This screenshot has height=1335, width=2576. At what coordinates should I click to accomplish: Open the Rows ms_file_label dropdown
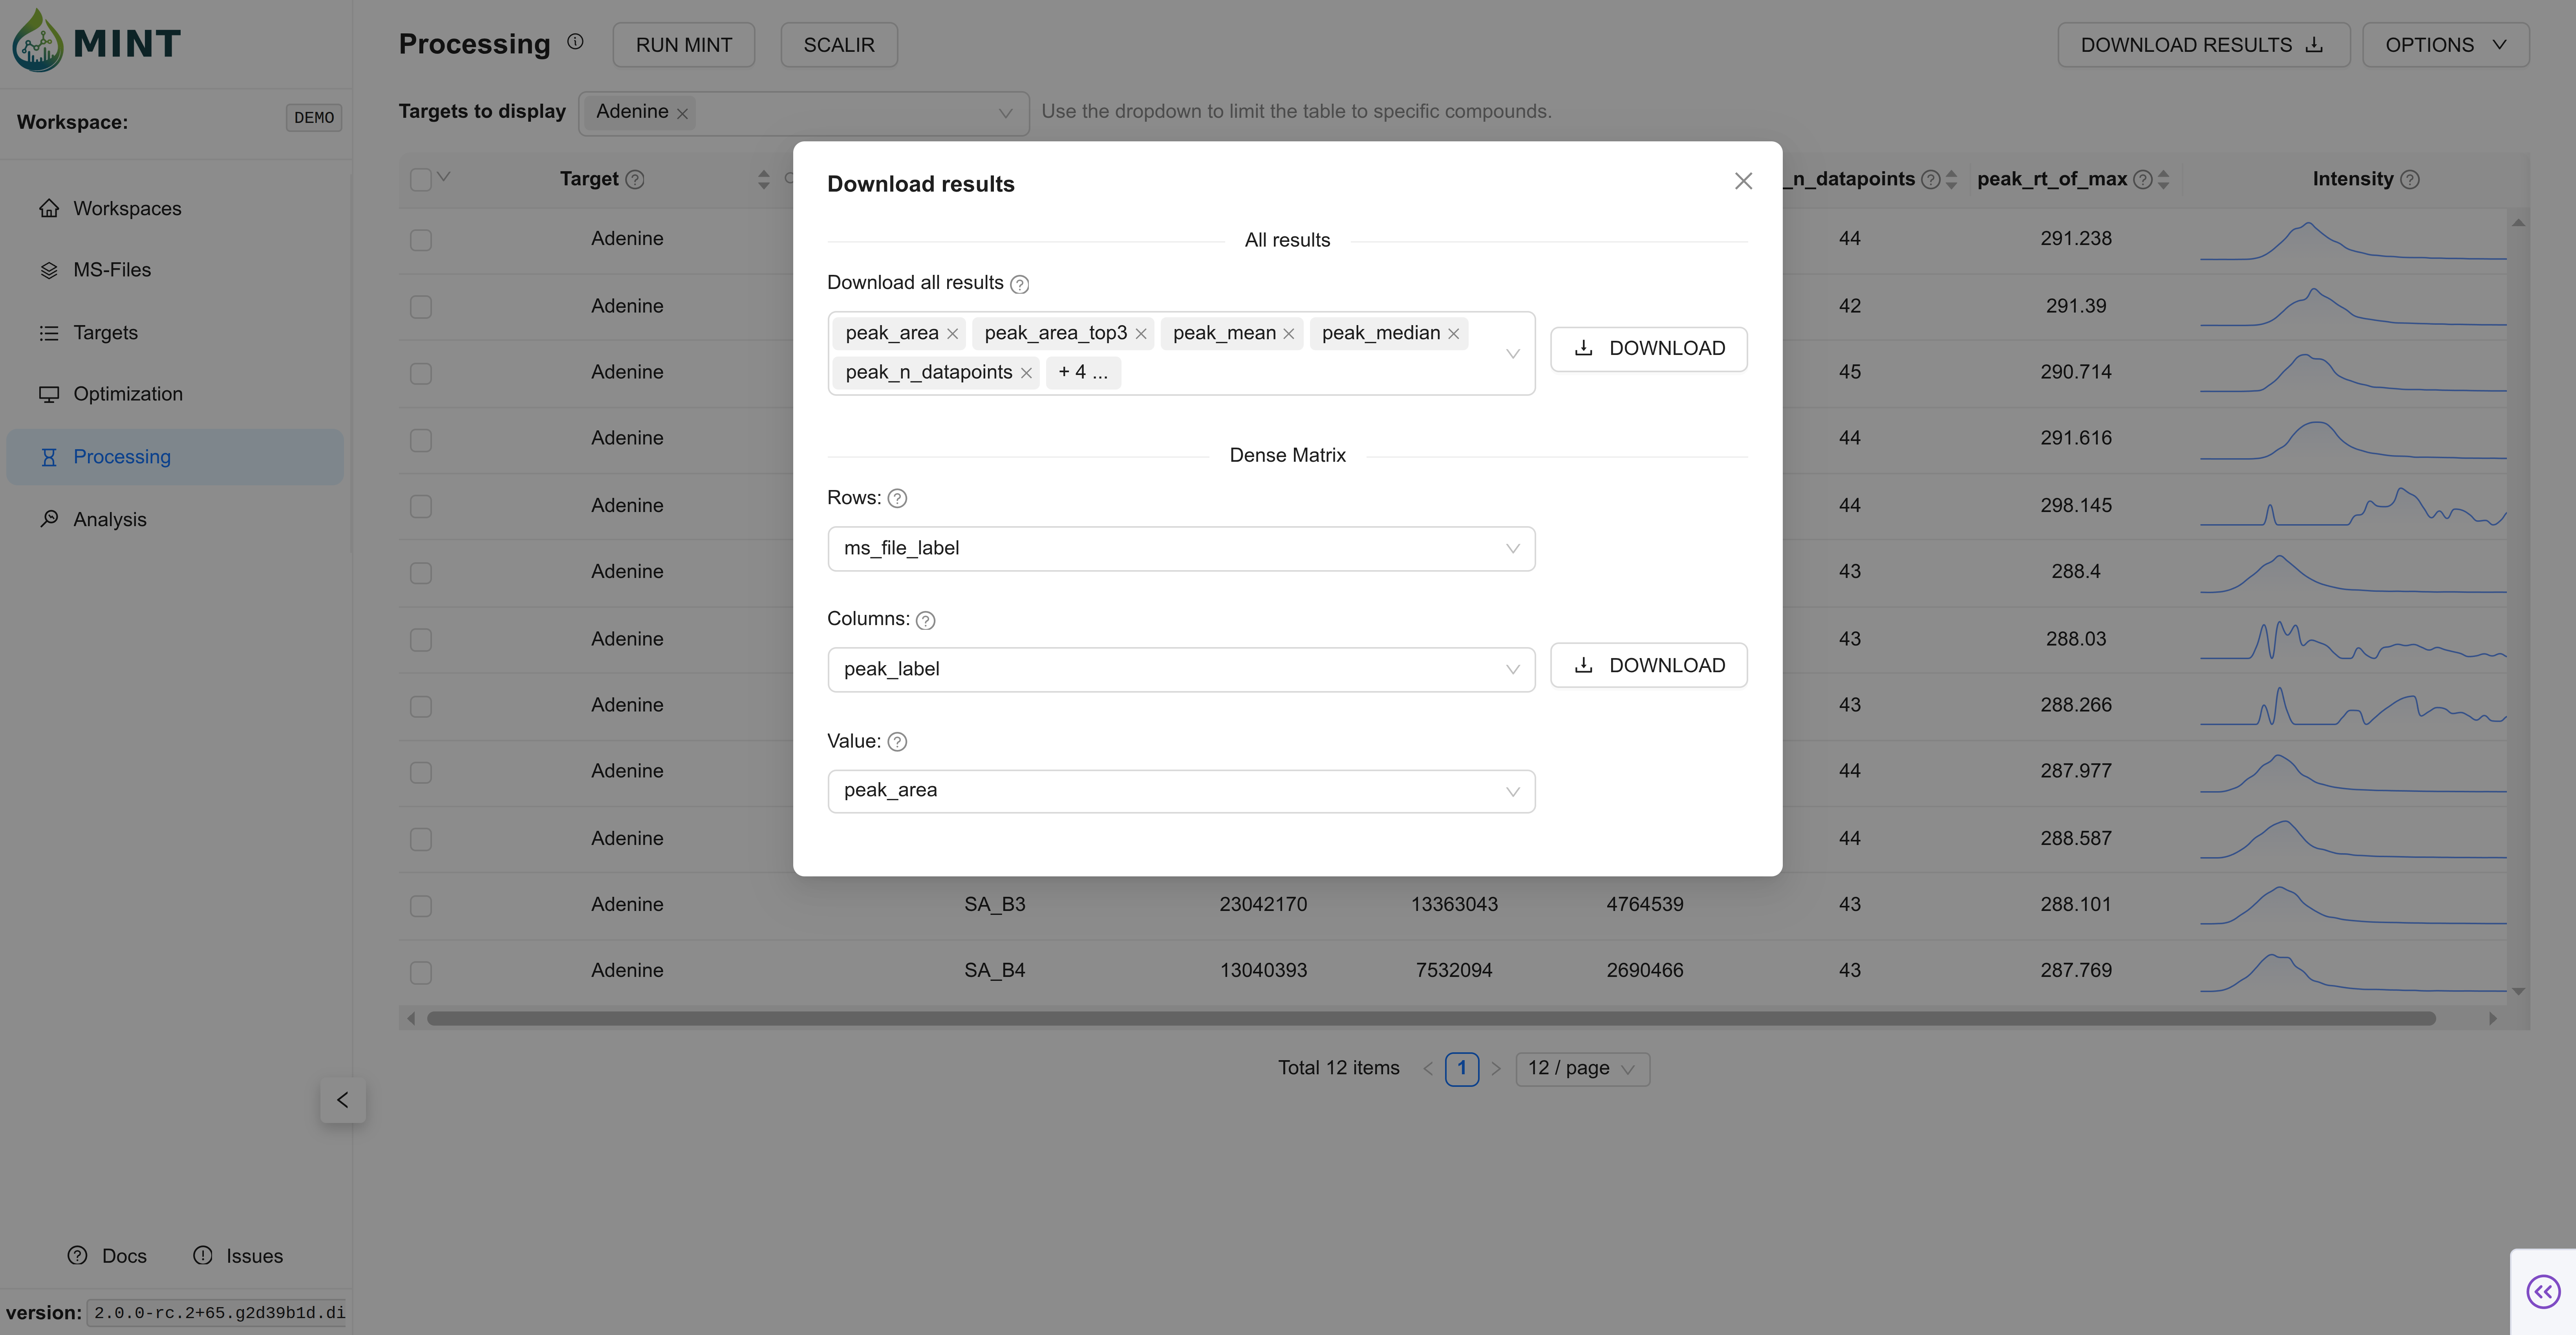1180,548
